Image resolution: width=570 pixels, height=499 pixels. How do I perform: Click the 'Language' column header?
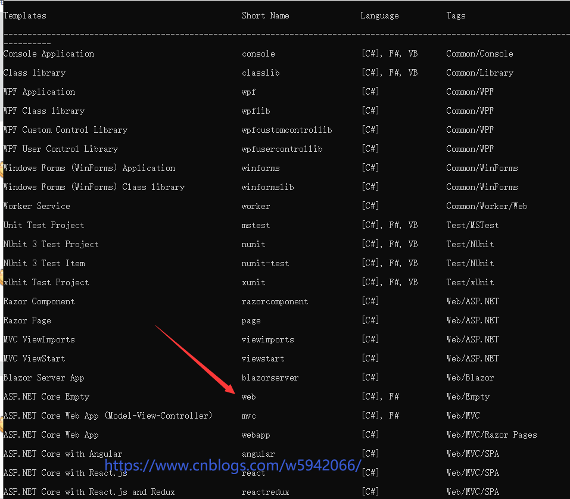point(379,15)
